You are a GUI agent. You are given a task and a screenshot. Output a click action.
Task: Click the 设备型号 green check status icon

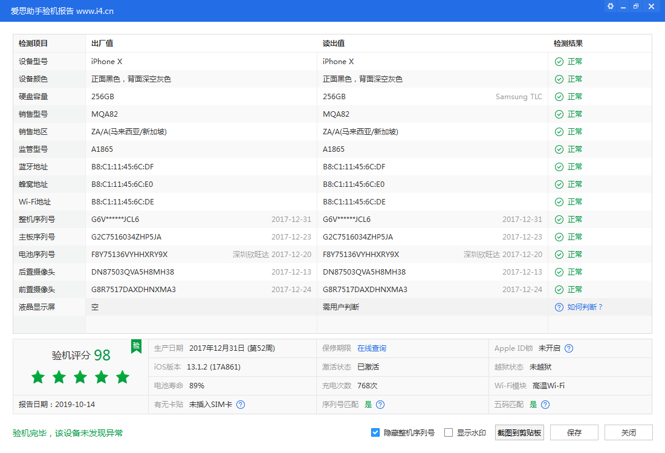coord(559,62)
